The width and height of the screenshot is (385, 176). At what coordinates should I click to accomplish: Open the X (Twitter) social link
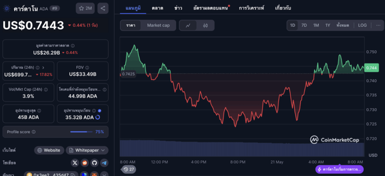click(75, 162)
